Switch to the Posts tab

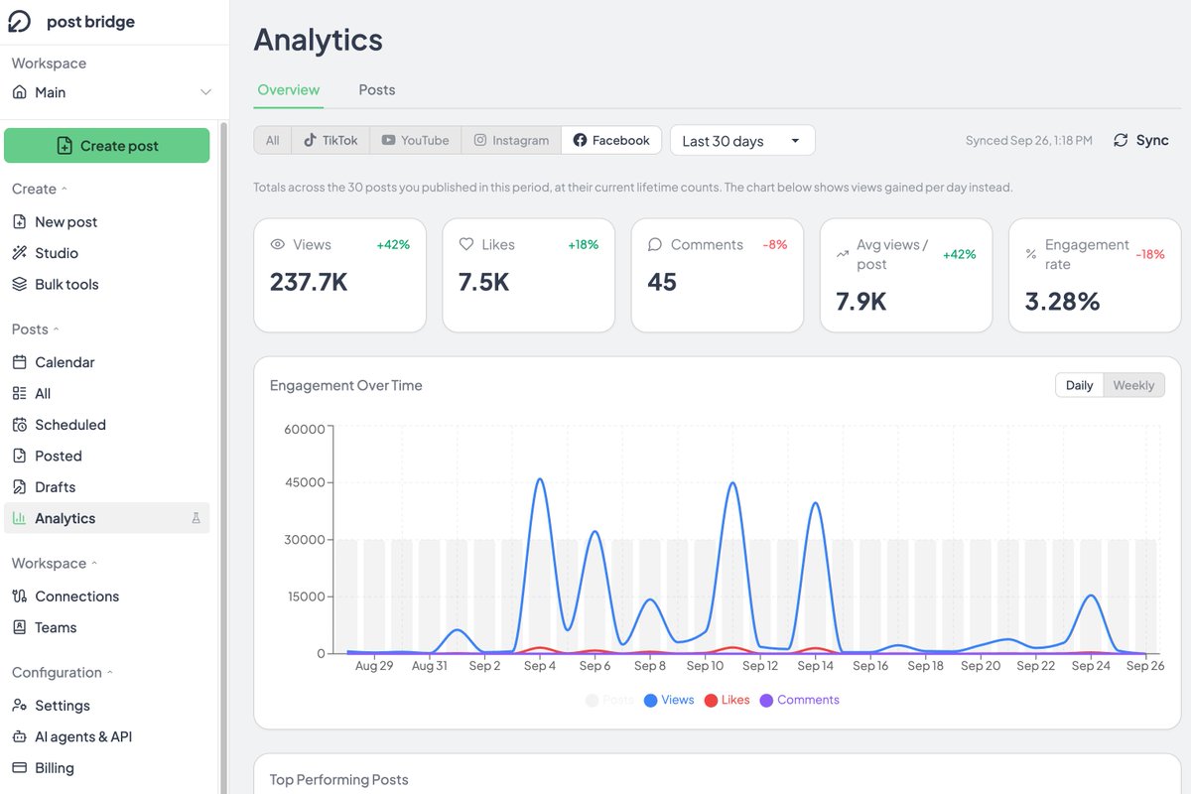(x=377, y=89)
